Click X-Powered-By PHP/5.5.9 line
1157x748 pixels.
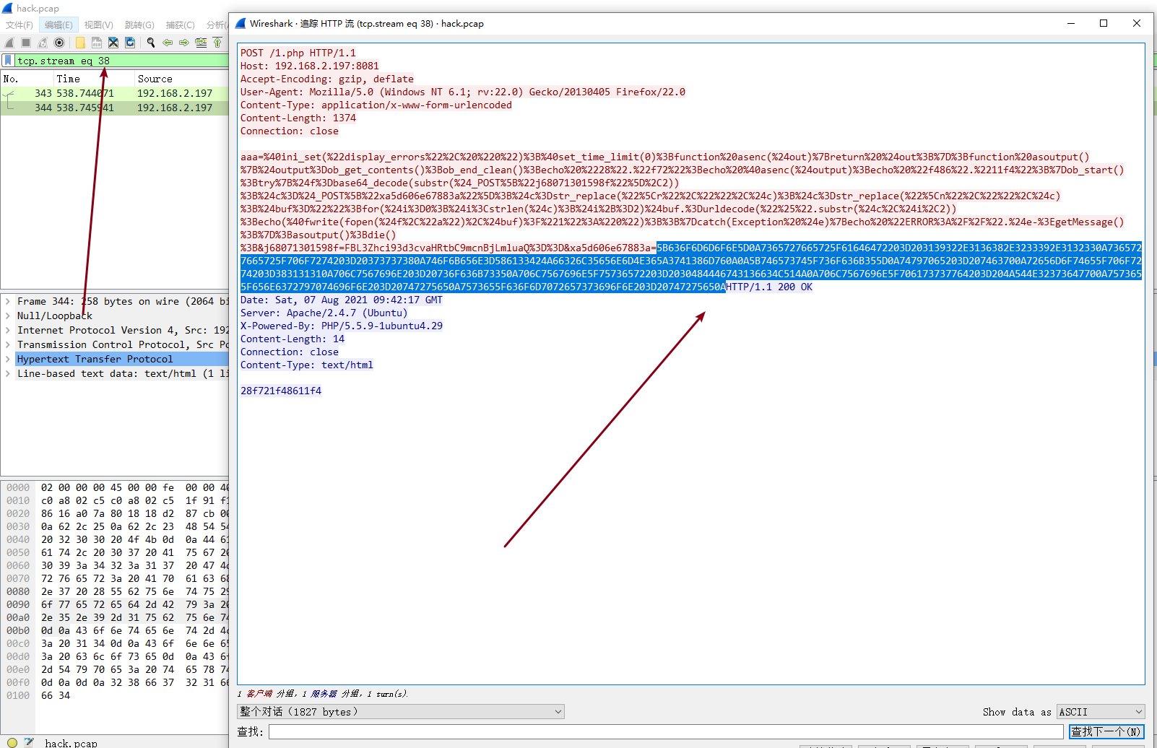pyautogui.click(x=342, y=326)
